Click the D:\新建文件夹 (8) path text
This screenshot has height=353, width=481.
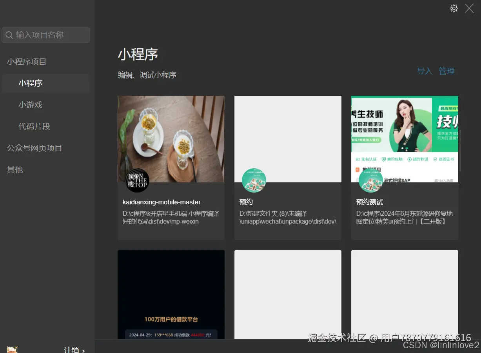[288, 218]
